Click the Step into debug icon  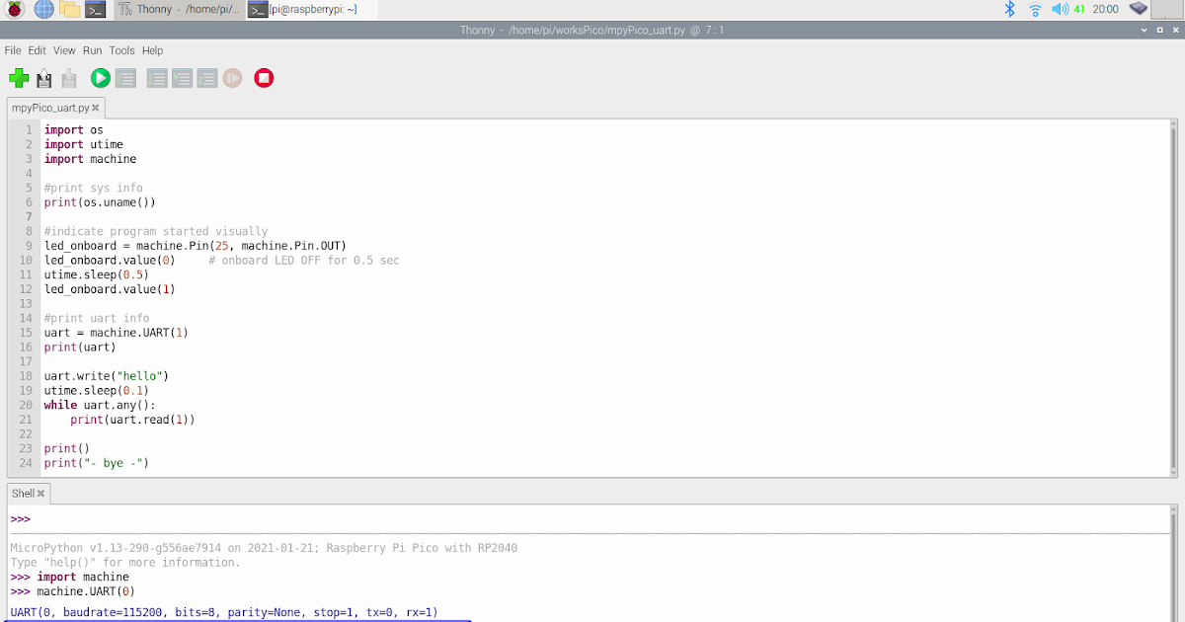tap(182, 78)
